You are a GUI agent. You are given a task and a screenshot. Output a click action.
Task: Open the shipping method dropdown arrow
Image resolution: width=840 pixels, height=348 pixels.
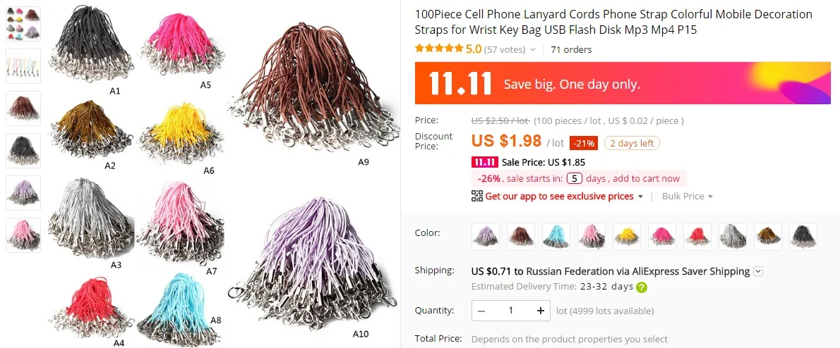pos(758,271)
